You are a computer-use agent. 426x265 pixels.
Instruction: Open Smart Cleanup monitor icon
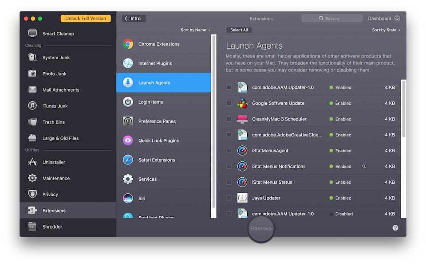click(x=32, y=33)
